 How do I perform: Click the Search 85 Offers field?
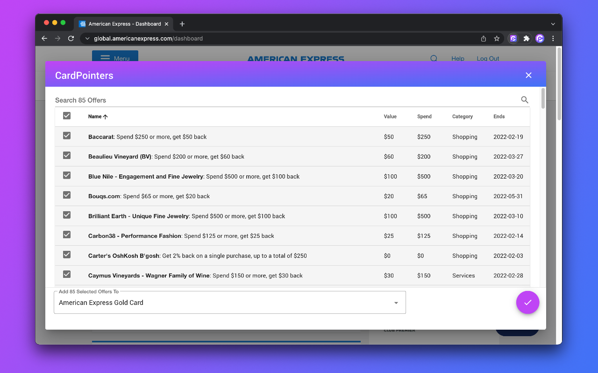coord(286,100)
